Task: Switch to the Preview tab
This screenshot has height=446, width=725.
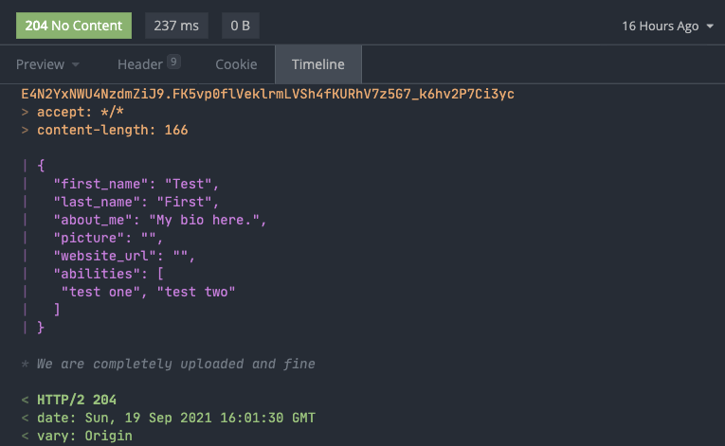Action: [x=40, y=64]
